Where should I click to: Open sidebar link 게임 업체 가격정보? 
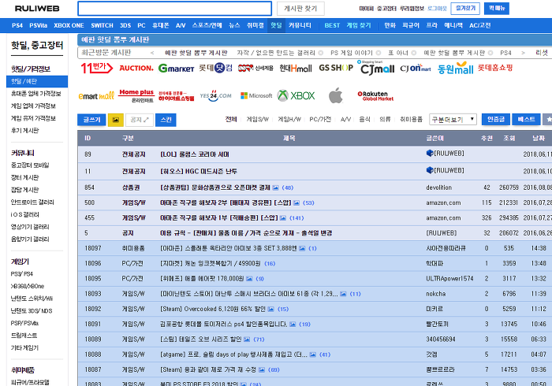point(33,106)
